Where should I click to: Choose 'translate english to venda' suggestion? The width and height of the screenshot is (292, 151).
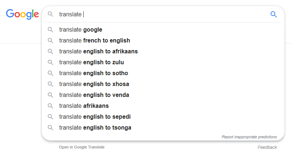pyautogui.click(x=94, y=95)
